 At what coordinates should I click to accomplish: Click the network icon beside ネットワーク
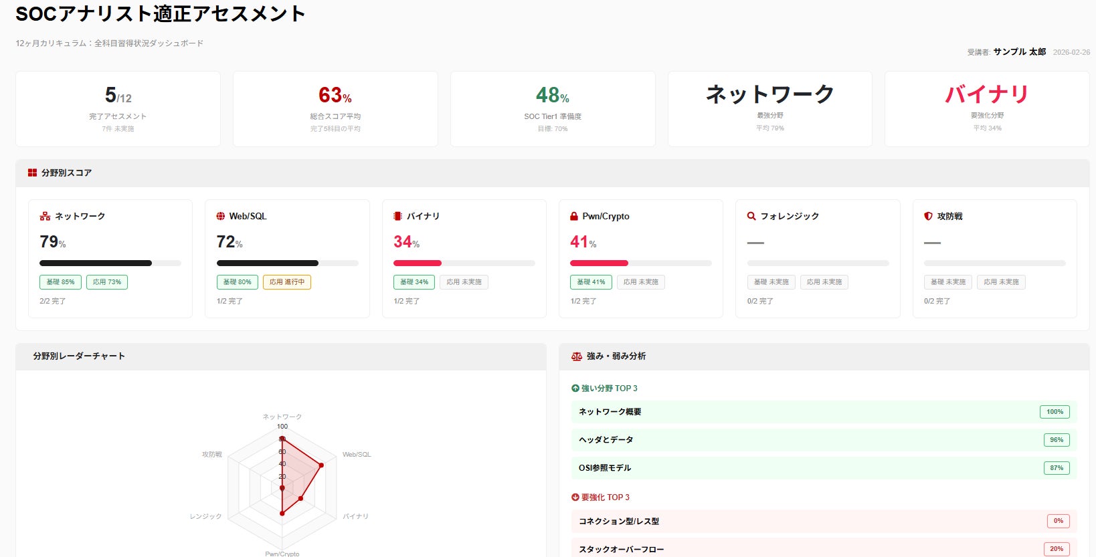[x=45, y=216]
